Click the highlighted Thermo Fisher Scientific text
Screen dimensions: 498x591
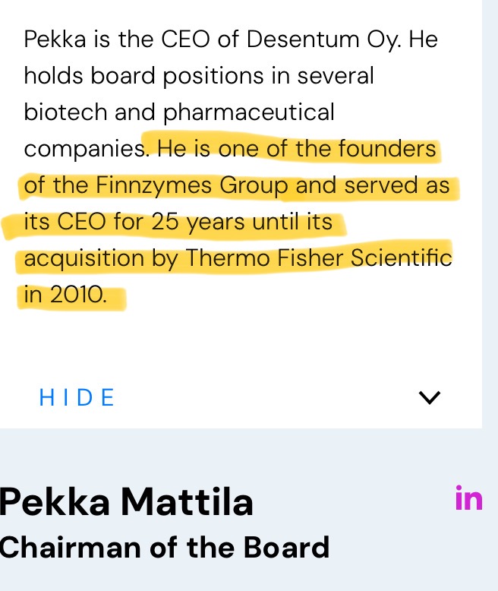319,259
